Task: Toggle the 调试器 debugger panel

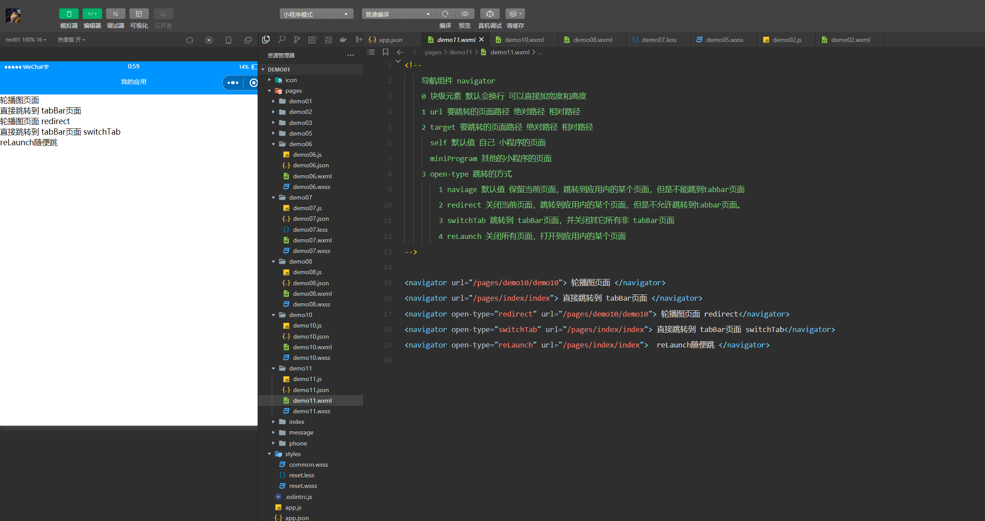Action: pyautogui.click(x=115, y=14)
